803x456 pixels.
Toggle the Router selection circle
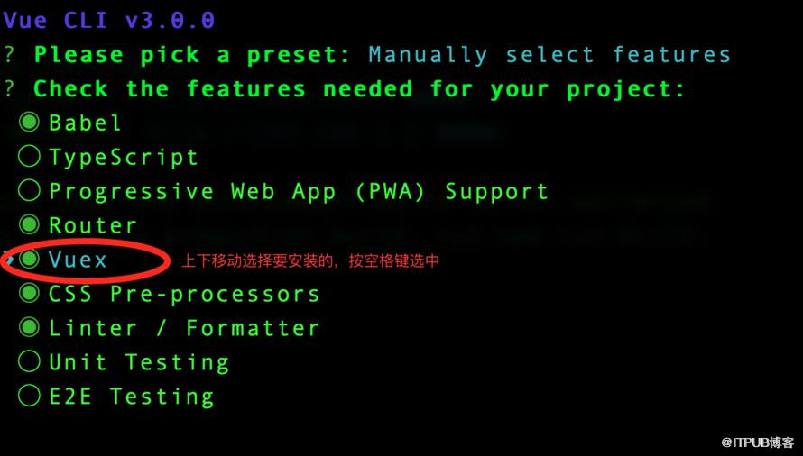click(x=29, y=224)
